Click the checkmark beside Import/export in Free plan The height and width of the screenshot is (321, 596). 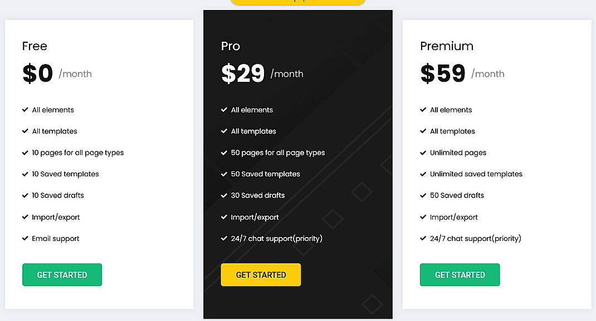(25, 217)
